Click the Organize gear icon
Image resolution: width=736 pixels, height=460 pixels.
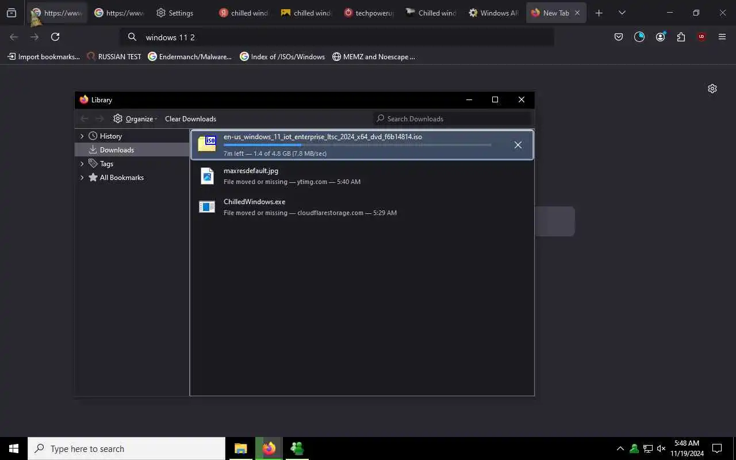[118, 118]
